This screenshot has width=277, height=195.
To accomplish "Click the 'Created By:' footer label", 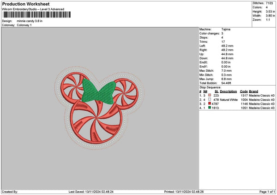I will 10,192.
